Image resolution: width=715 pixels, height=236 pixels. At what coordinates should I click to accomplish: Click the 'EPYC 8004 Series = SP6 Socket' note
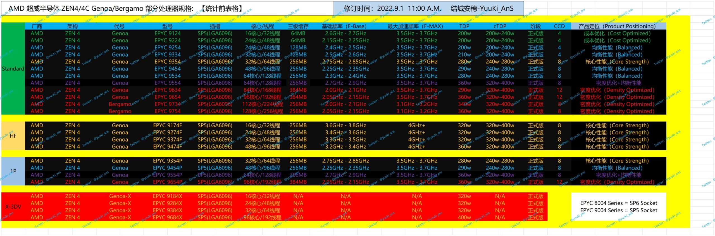click(619, 203)
